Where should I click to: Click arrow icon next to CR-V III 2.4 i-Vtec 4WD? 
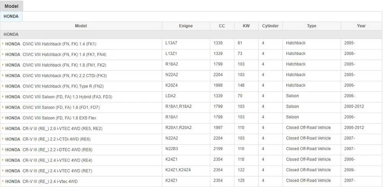pyautogui.click(x=3, y=181)
